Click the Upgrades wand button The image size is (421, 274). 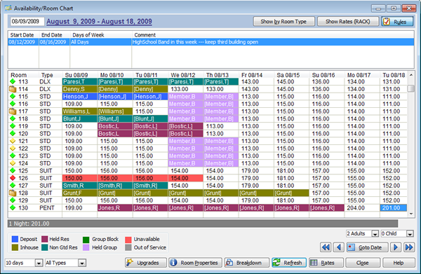click(146, 263)
